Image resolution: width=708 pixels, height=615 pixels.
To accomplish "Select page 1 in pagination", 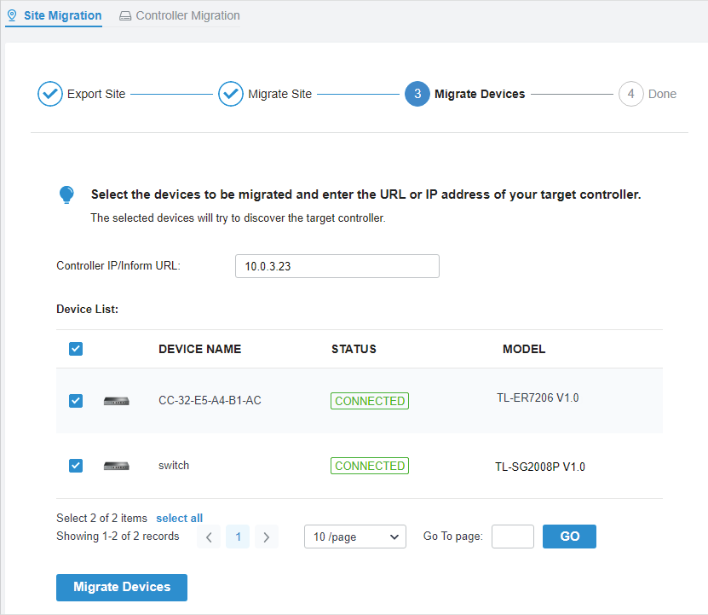I will (238, 537).
